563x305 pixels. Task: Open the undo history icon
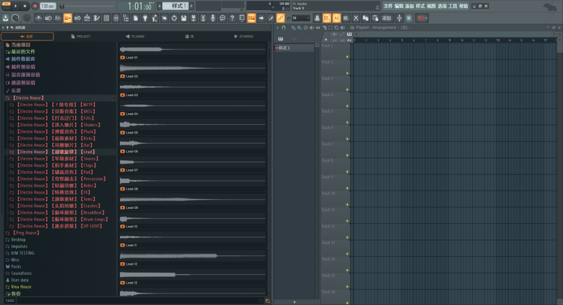tap(174, 18)
